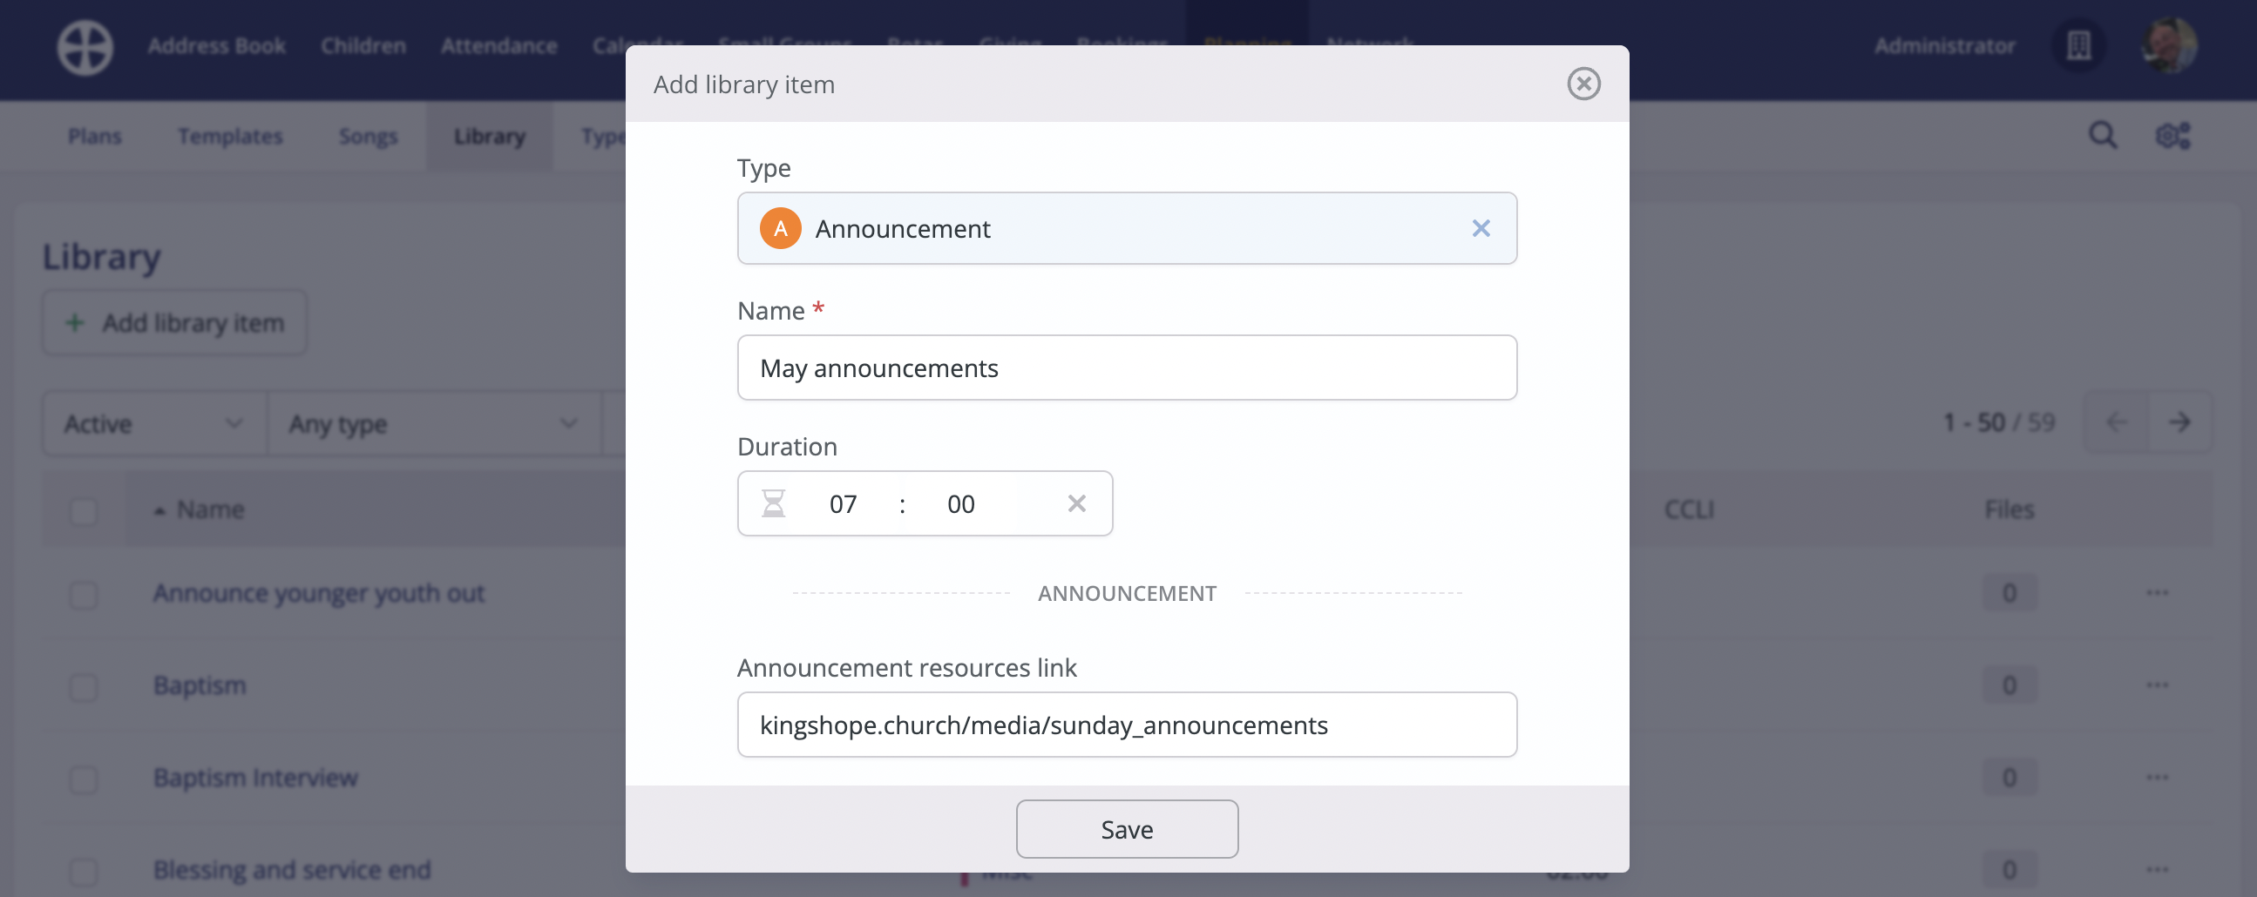Click the May announcements name field
Viewport: 2257px width, 897px height.
(1127, 367)
